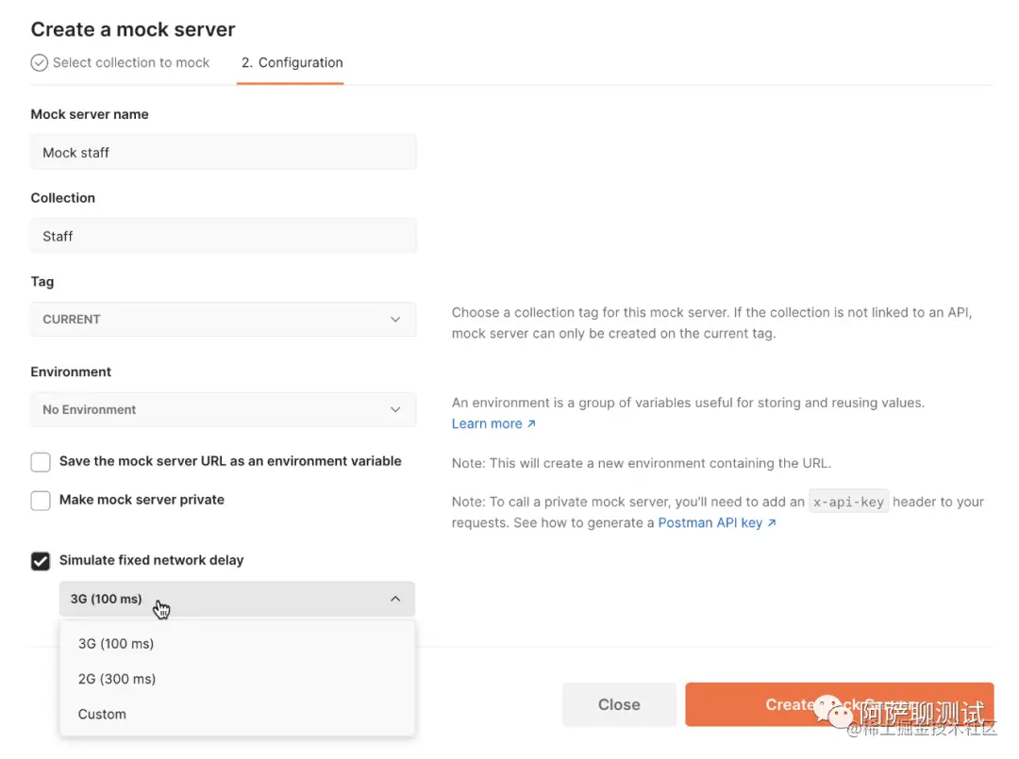Switch to the 2. Configuration tab
Viewport: 1019px width, 759px height.
pyautogui.click(x=291, y=62)
